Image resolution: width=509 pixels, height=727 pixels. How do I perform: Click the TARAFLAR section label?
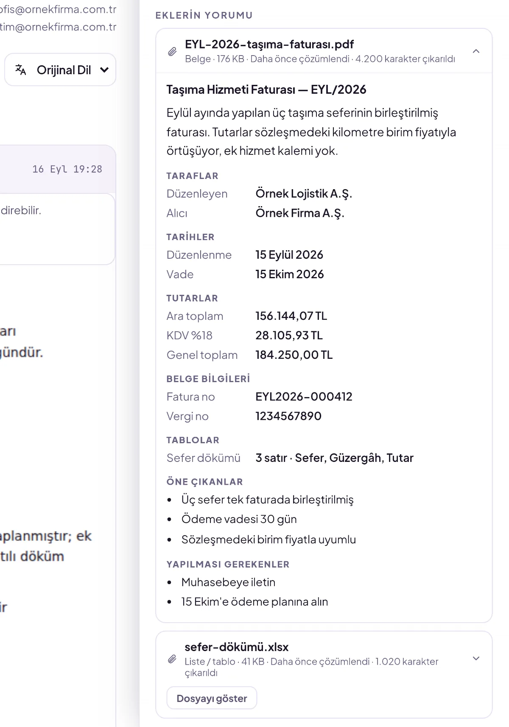point(193,176)
